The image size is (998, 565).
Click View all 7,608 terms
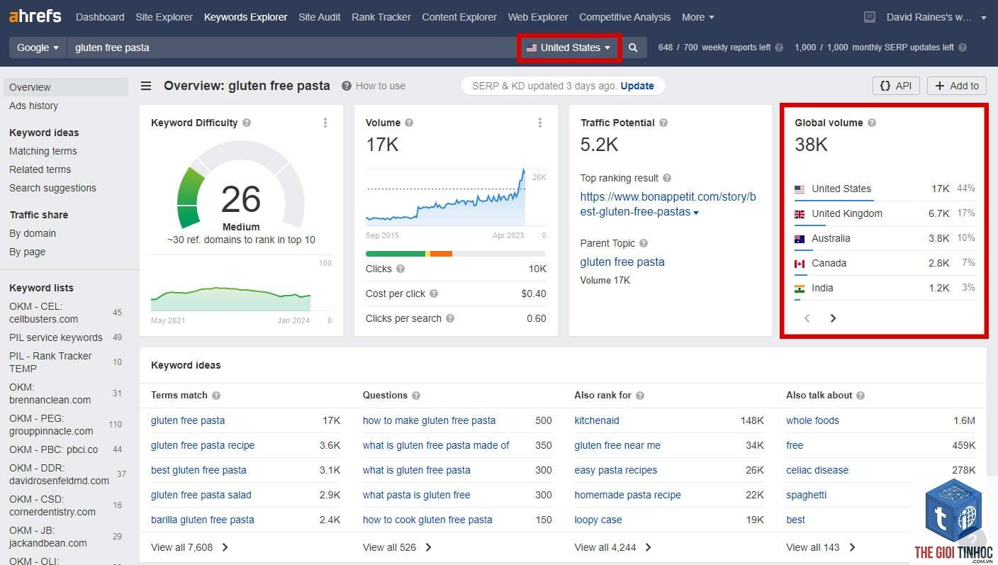coord(189,547)
